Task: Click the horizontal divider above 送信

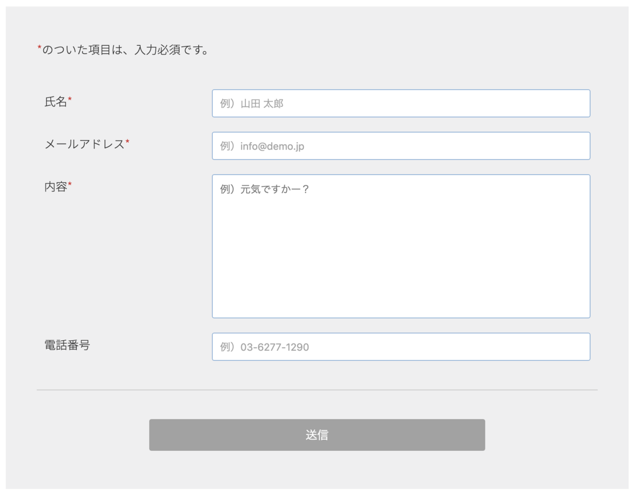Action: tap(316, 389)
